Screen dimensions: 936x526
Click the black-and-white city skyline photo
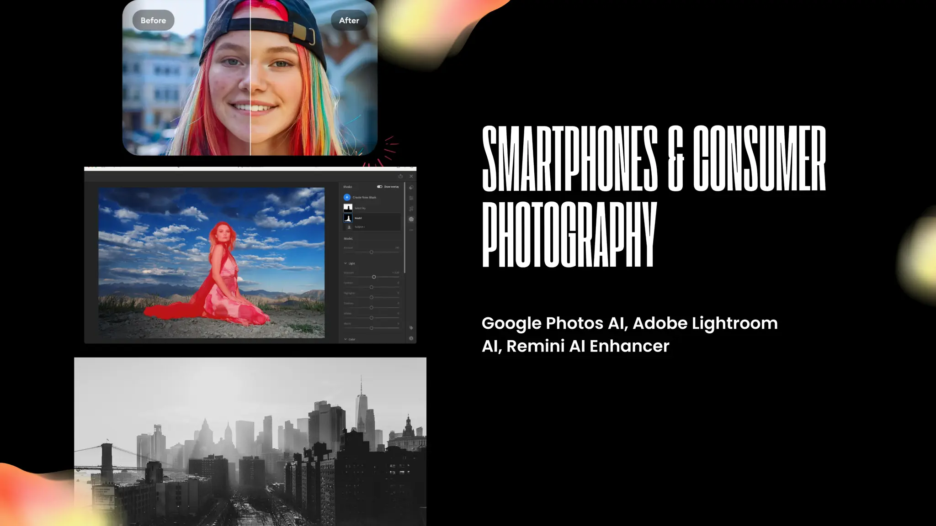(250, 442)
